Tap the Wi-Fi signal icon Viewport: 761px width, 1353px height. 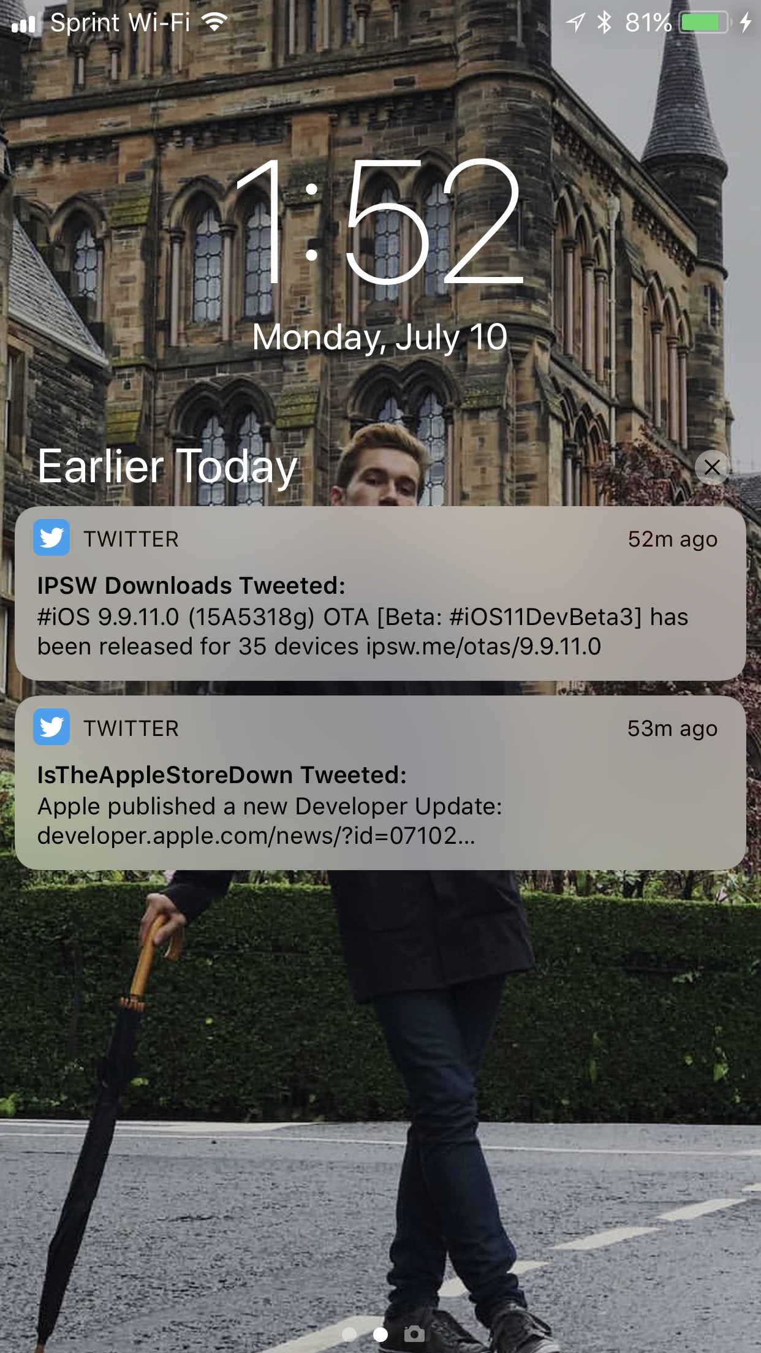[214, 23]
